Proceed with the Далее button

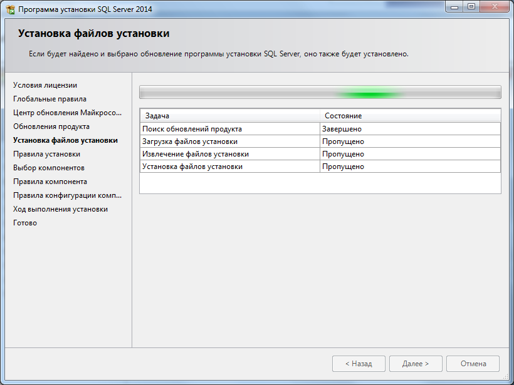[416, 364]
